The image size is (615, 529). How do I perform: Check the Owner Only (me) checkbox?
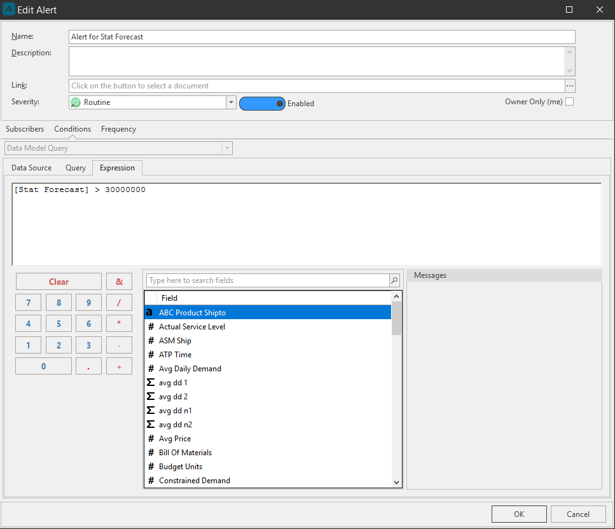point(569,102)
